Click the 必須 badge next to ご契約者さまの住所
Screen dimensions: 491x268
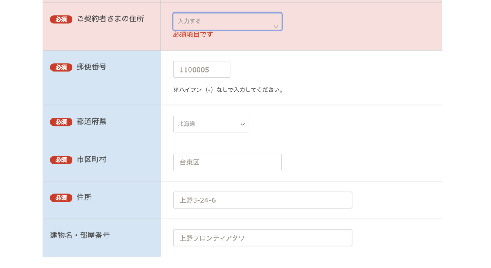[x=61, y=19]
